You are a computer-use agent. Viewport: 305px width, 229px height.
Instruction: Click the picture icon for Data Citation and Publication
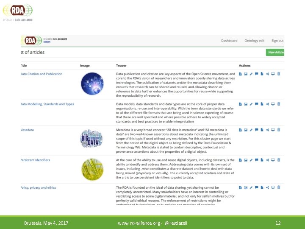tap(246, 74)
